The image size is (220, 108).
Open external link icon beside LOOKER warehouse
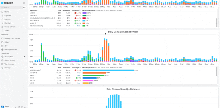[36, 15]
